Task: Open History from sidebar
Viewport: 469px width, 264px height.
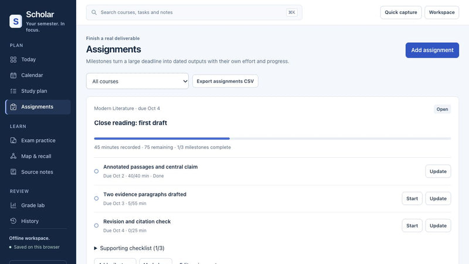Action: 38,221
